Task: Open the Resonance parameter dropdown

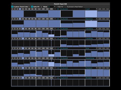Action: [x=97, y=19]
